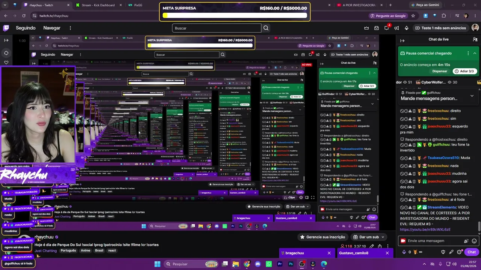Open Prime loot crown icon
The width and height of the screenshot is (481, 270).
coord(366,28)
